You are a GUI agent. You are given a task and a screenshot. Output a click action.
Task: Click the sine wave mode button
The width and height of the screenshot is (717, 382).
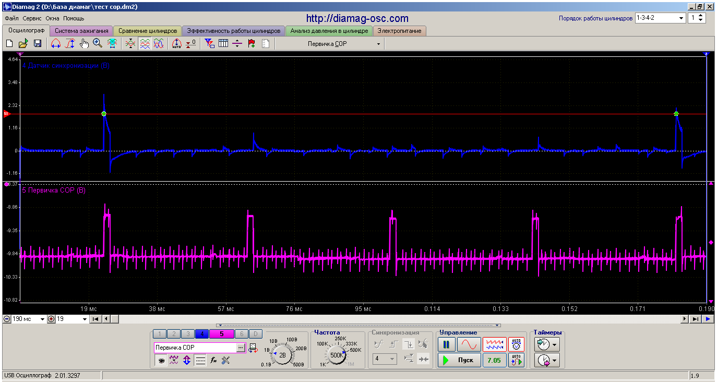pos(469,344)
